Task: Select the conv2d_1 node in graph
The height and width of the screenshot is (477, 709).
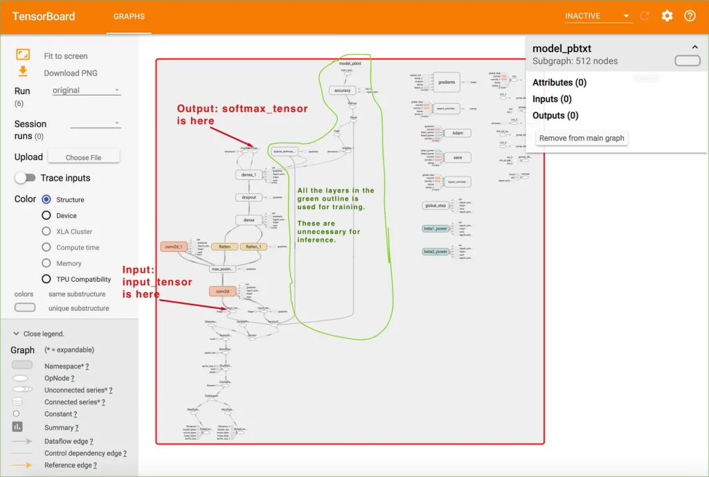Action: [174, 246]
